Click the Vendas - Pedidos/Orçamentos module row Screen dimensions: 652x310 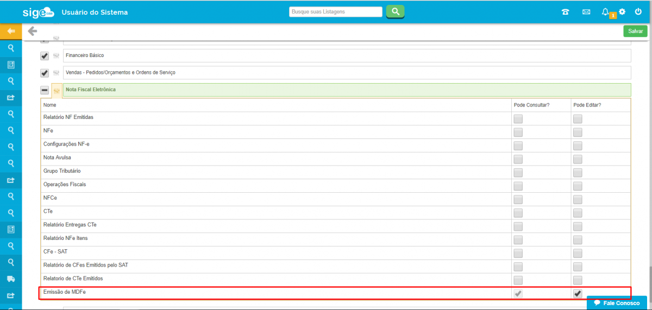[347, 73]
